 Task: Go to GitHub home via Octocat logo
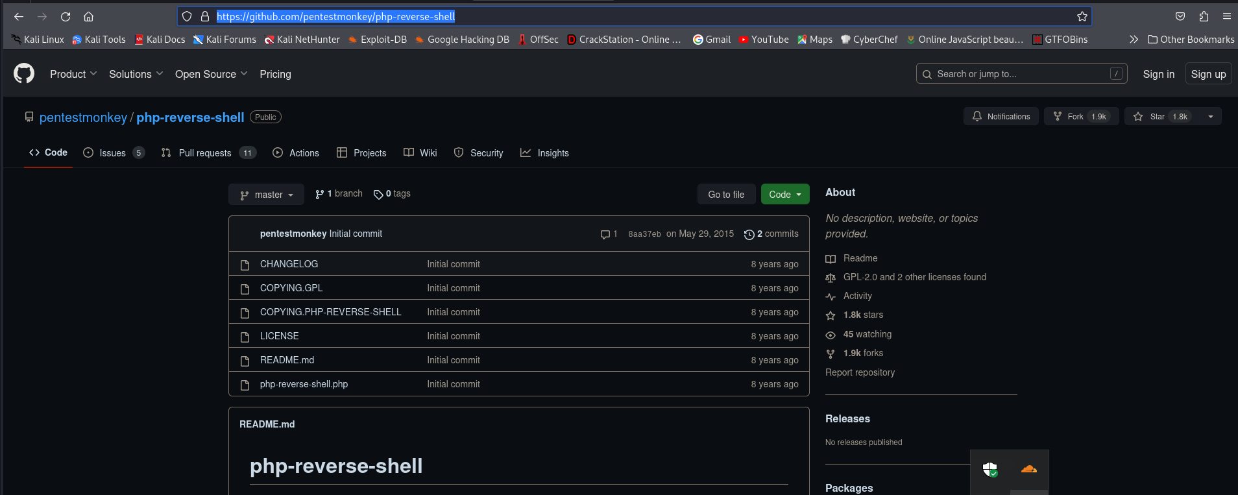click(24, 74)
